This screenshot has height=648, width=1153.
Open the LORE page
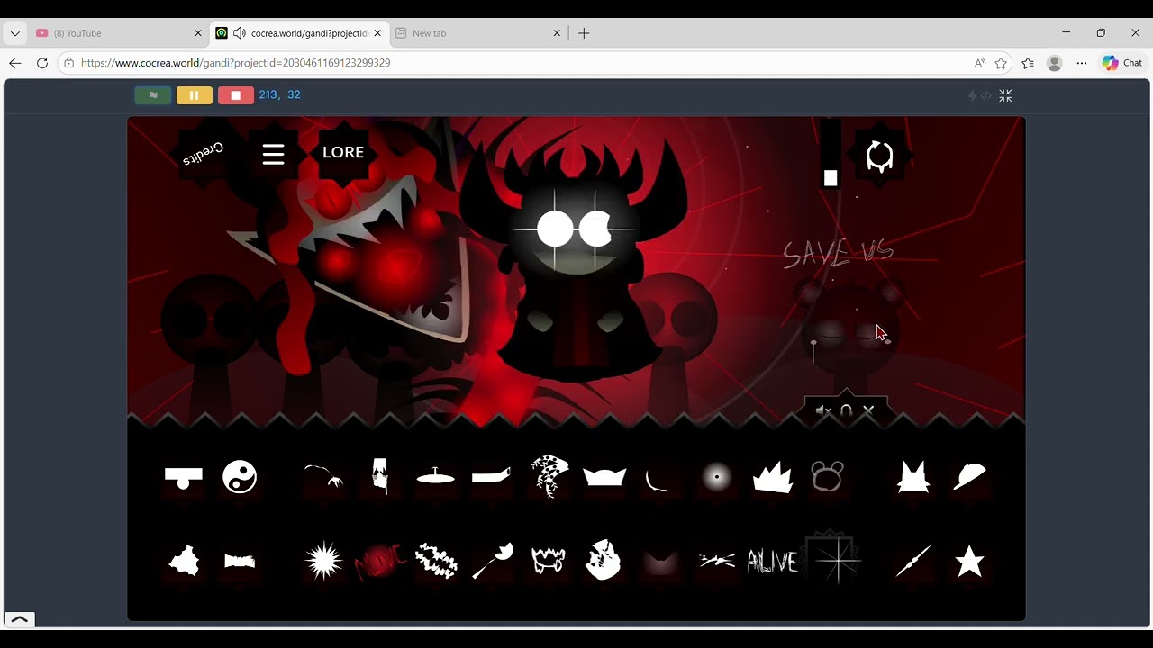(x=343, y=152)
